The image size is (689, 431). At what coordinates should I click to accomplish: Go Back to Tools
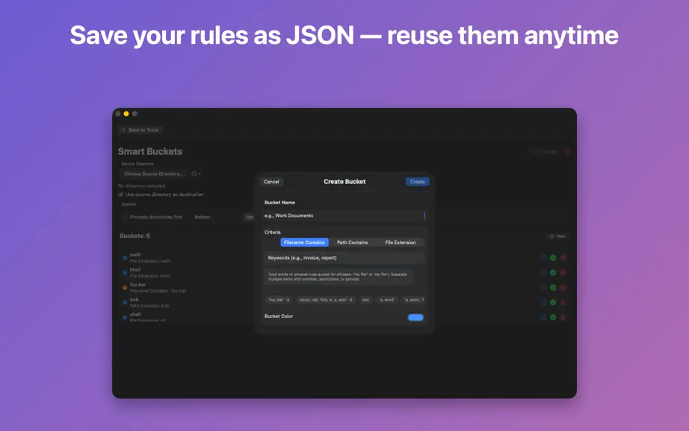pyautogui.click(x=140, y=129)
